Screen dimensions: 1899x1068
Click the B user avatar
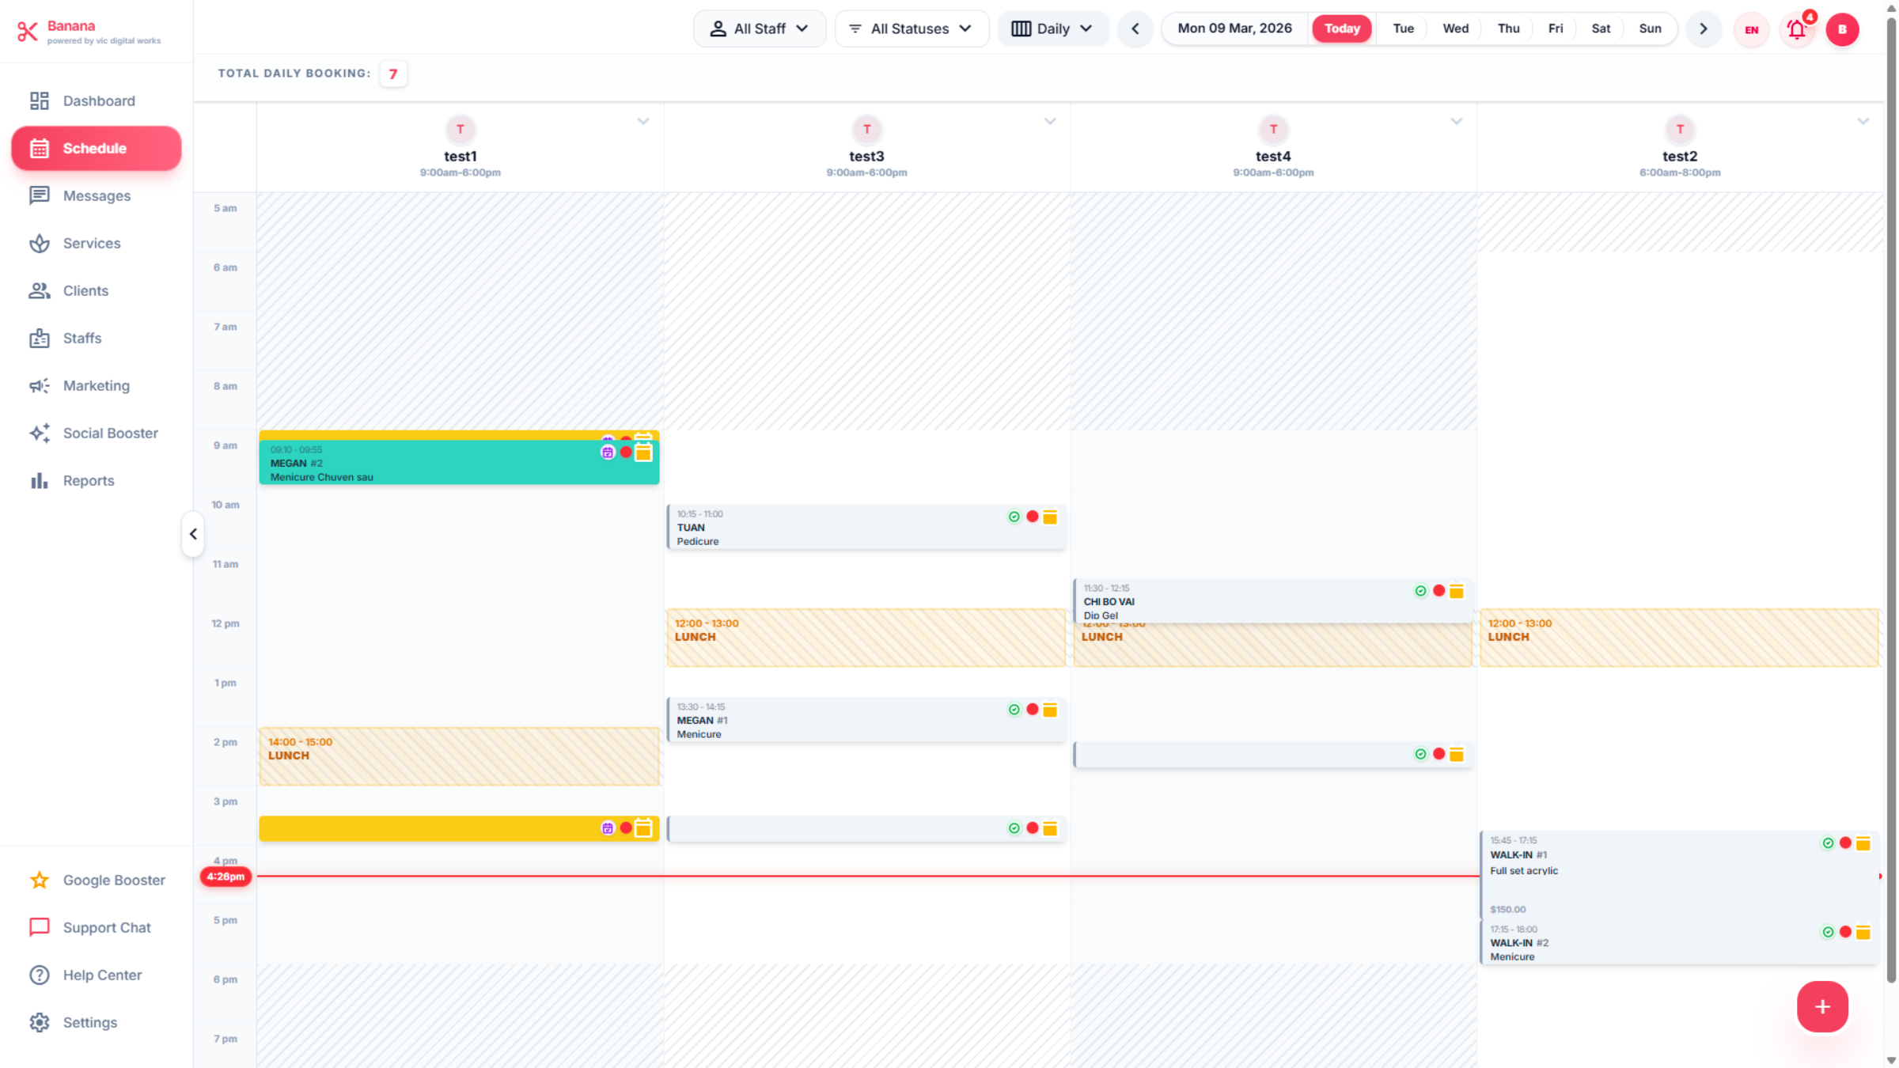tap(1842, 30)
